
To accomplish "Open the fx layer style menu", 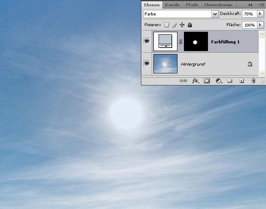I will 195,80.
